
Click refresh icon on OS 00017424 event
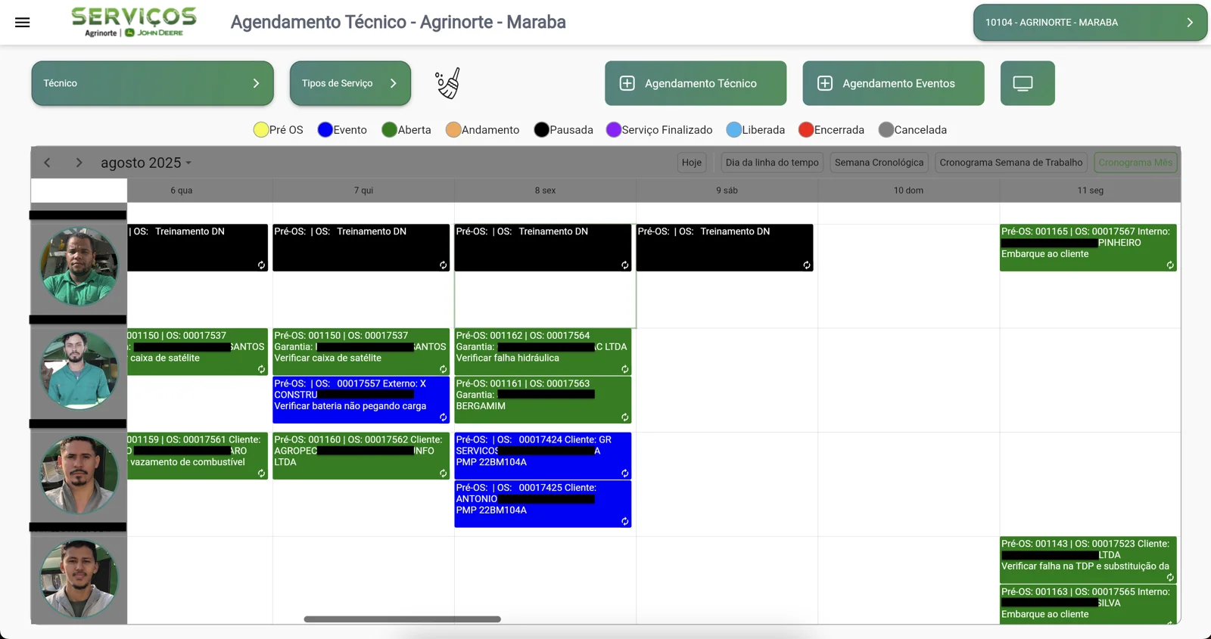click(x=625, y=473)
